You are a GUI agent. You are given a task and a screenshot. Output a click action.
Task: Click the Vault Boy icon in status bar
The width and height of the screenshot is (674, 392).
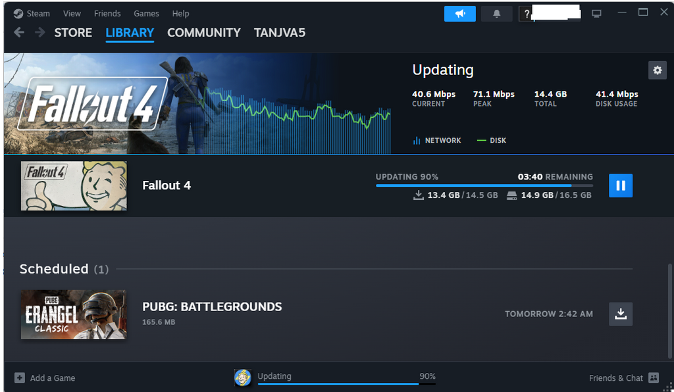click(x=242, y=378)
